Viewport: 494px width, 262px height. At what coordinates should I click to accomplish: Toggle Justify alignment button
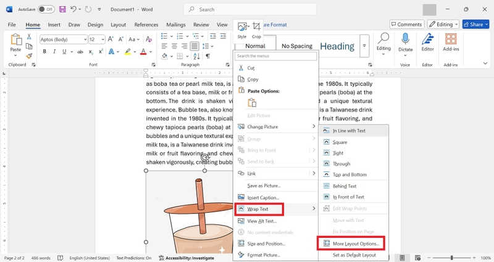point(195,46)
